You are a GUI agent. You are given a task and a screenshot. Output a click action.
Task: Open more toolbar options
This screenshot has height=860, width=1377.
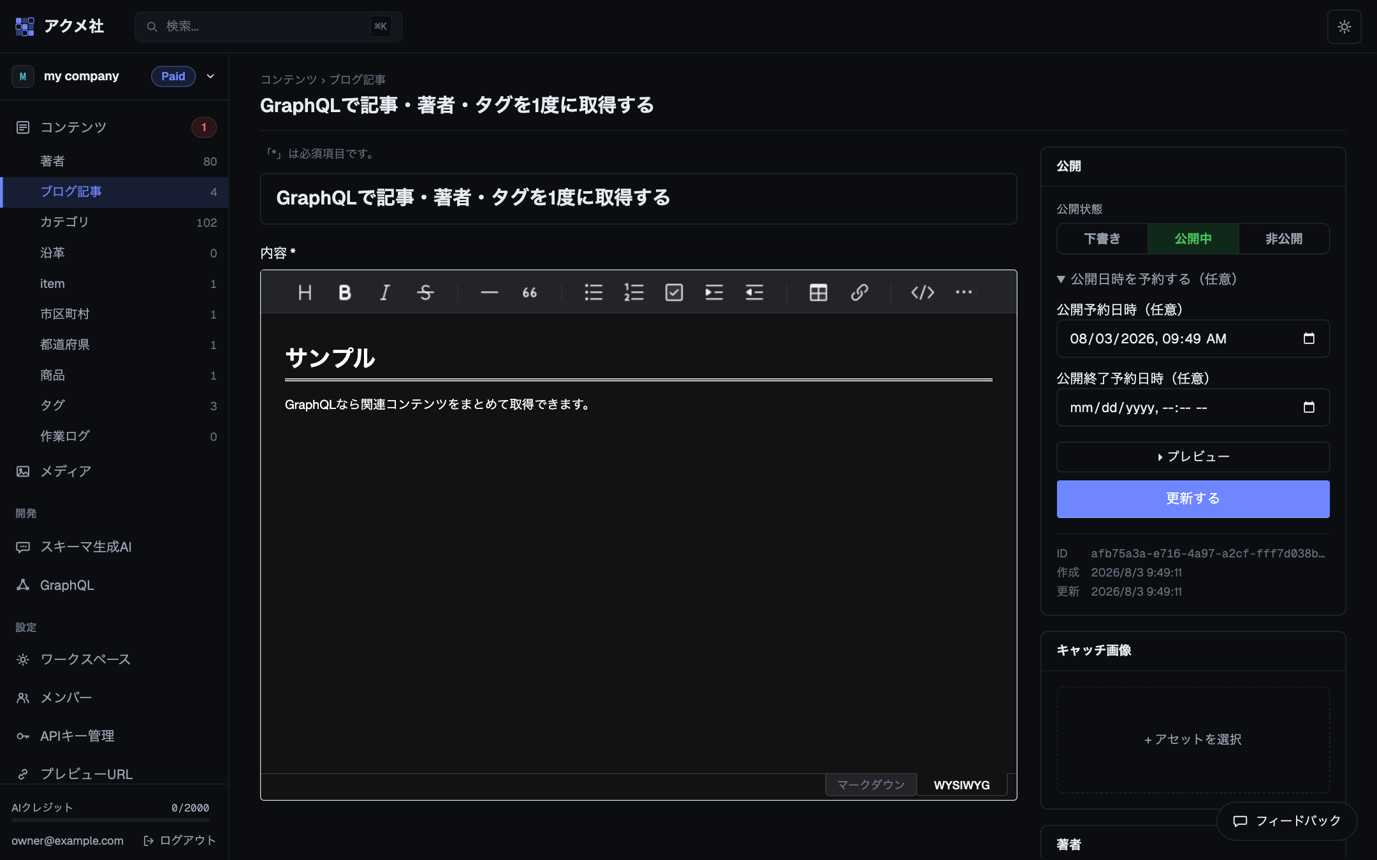964,292
